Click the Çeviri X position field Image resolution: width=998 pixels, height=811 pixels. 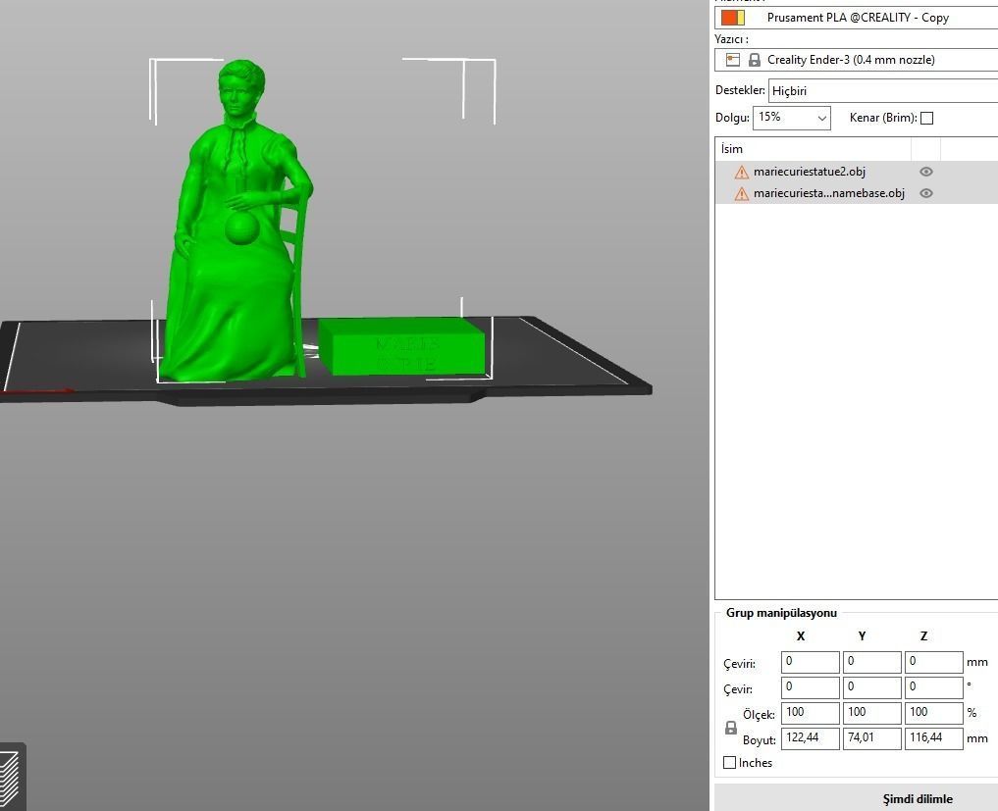(811, 662)
